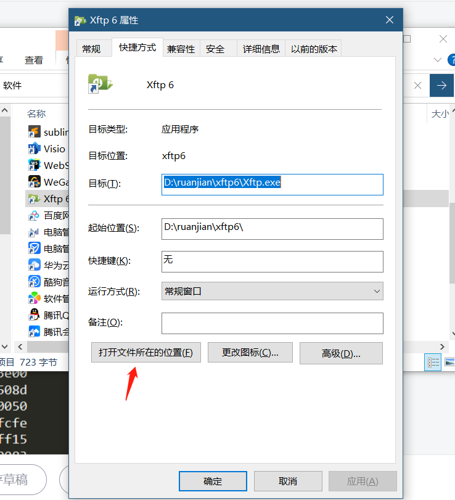The image size is (455, 500).
Task: Click the horizontal scrollbar left arrow in Explorer
Action: 20,346
